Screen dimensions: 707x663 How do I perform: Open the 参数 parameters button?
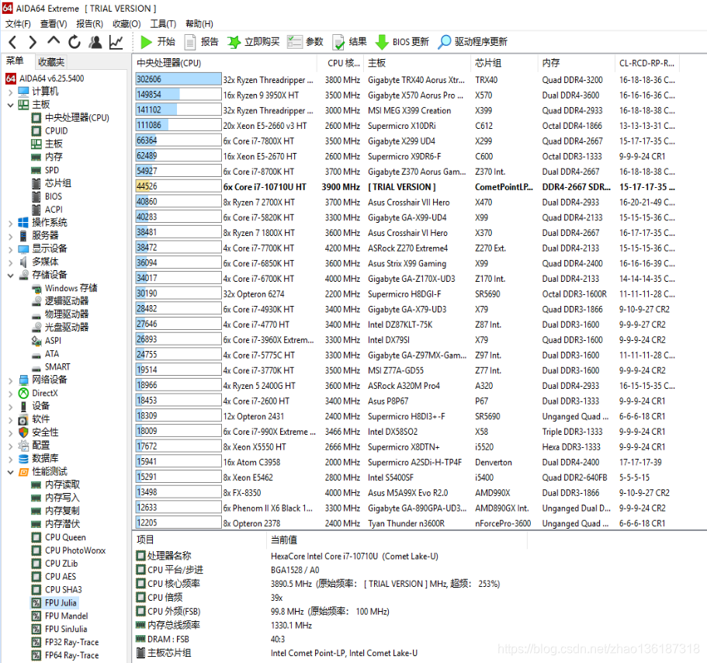point(305,42)
